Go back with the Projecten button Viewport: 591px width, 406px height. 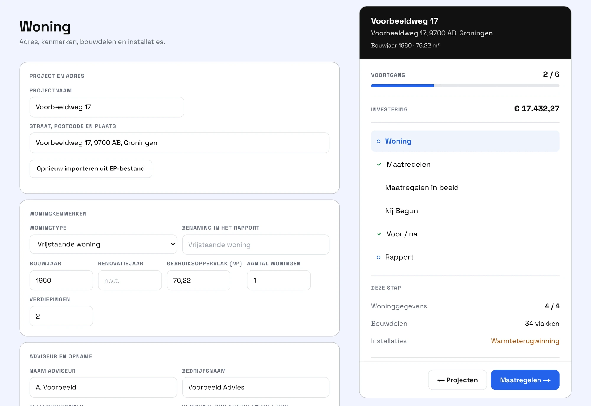(x=457, y=380)
